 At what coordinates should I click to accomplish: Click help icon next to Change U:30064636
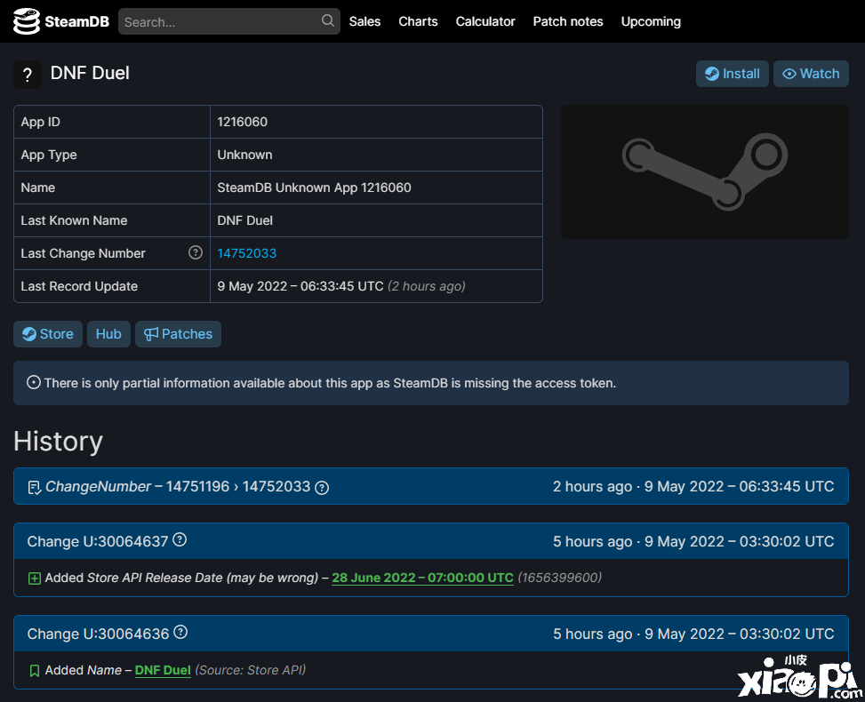[180, 632]
